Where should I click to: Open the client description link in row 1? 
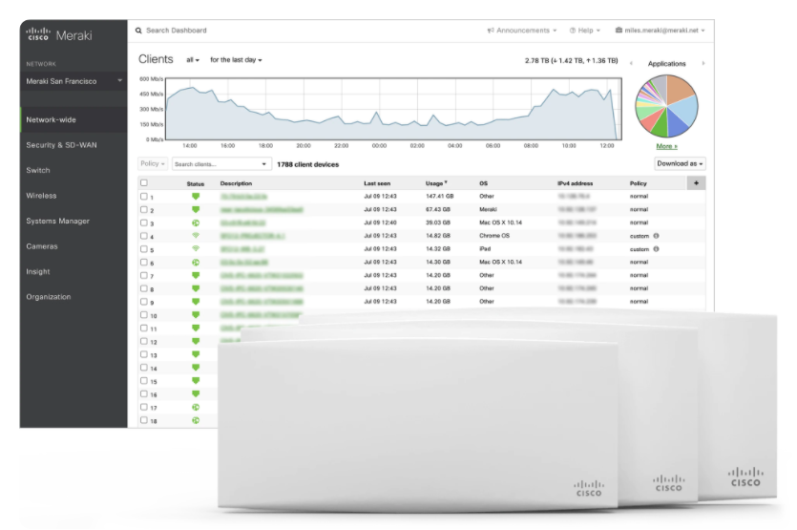click(x=243, y=197)
